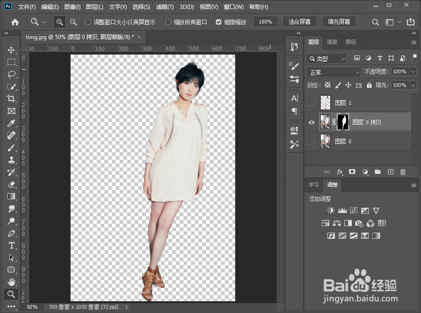Viewport: 421px width, 313px height.
Task: Click the Zoom Out mode icon
Action: point(73,22)
